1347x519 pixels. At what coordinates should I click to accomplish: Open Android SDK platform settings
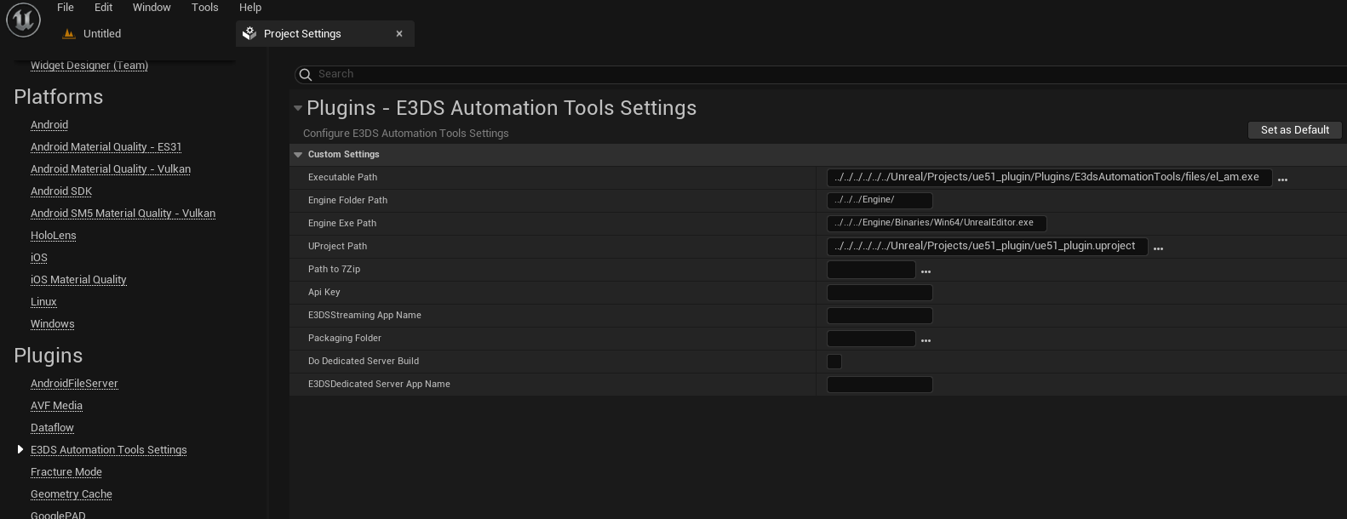point(61,191)
